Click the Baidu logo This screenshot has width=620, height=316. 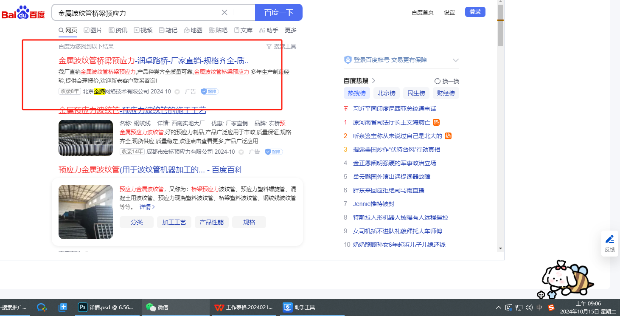pos(23,13)
